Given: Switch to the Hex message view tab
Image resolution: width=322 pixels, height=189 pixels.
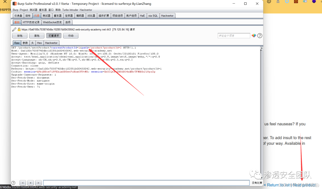Looking at the screenshot, I should pyautogui.click(x=39, y=43).
